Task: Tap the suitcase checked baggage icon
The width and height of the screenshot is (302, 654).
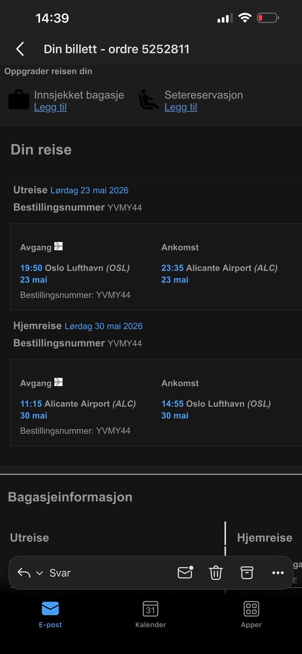Action: coord(19,100)
